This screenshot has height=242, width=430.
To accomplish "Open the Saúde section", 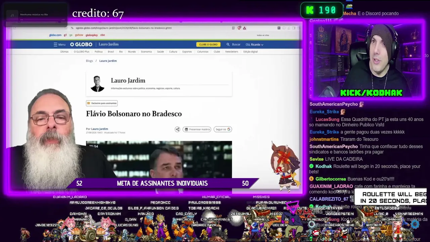I will tap(161, 52).
